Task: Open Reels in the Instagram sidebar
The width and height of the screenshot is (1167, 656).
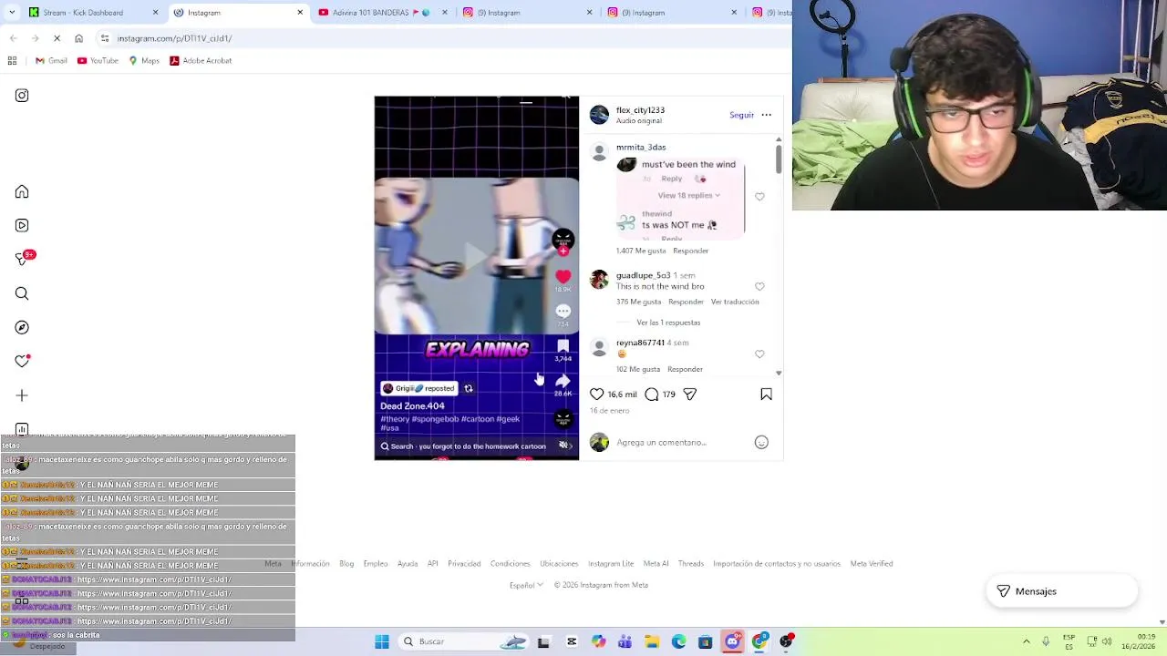Action: click(22, 225)
